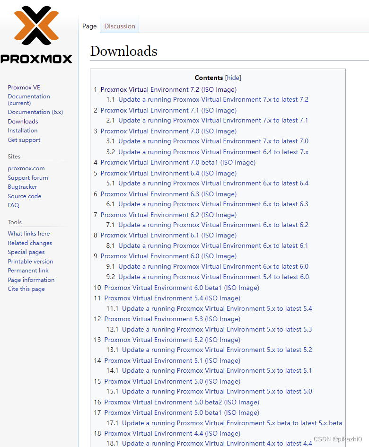
Task: Jump to Proxmox Virtual Environment 7.2 (ISO Image)
Action: (168, 90)
